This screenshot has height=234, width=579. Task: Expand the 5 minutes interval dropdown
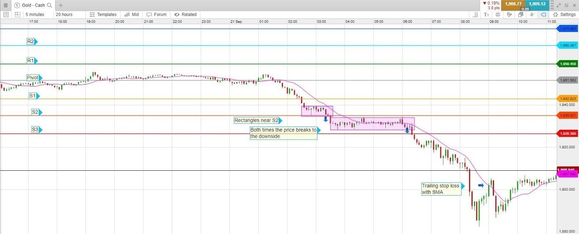(x=35, y=14)
